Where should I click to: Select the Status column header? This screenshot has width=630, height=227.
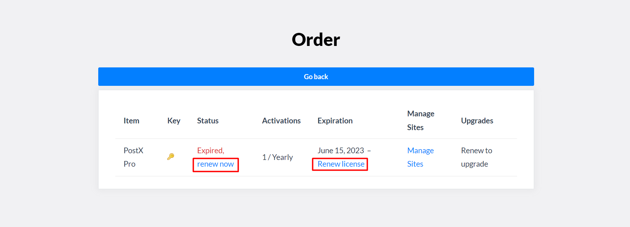(208, 121)
